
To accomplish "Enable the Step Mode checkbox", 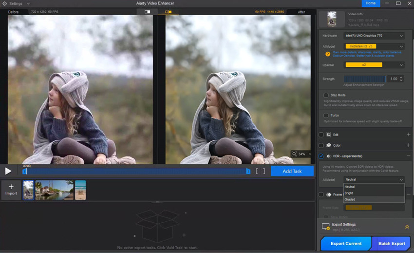I will tap(326, 95).
